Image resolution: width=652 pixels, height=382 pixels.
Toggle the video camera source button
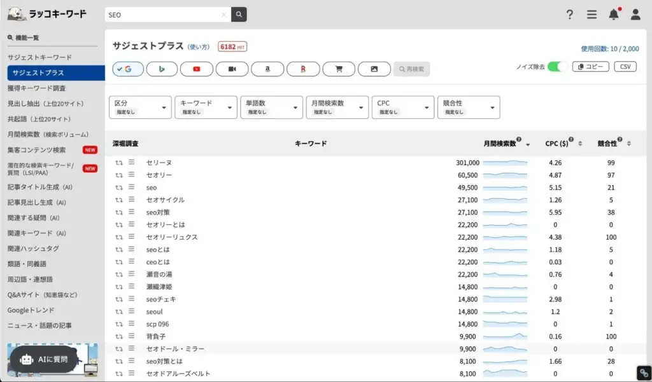(232, 69)
